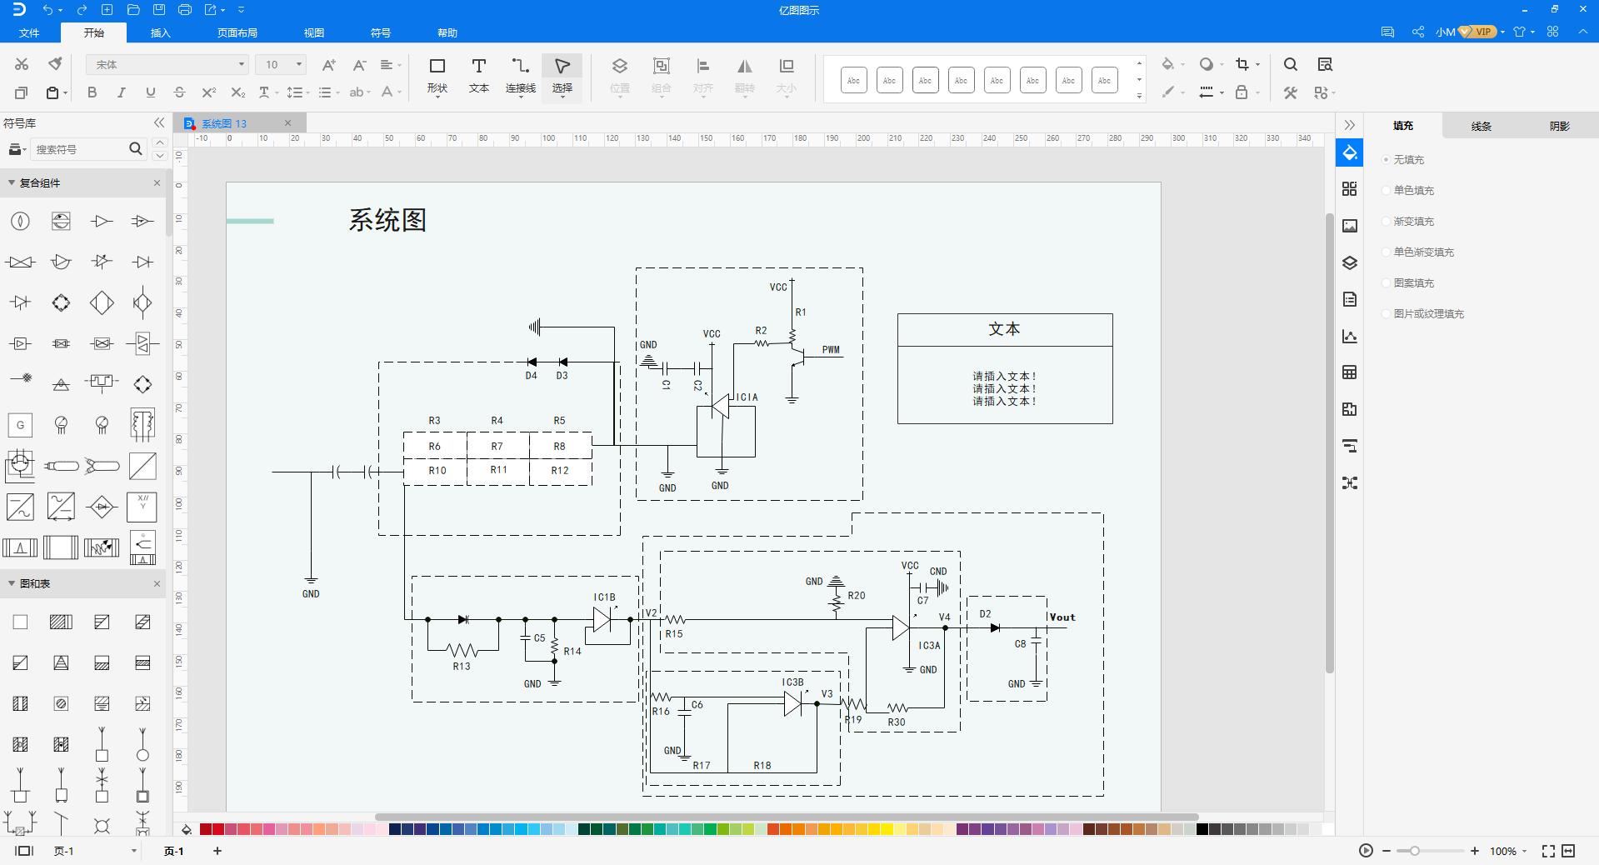Click the 文本 text tool
The width and height of the screenshot is (1599, 865).
click(478, 75)
